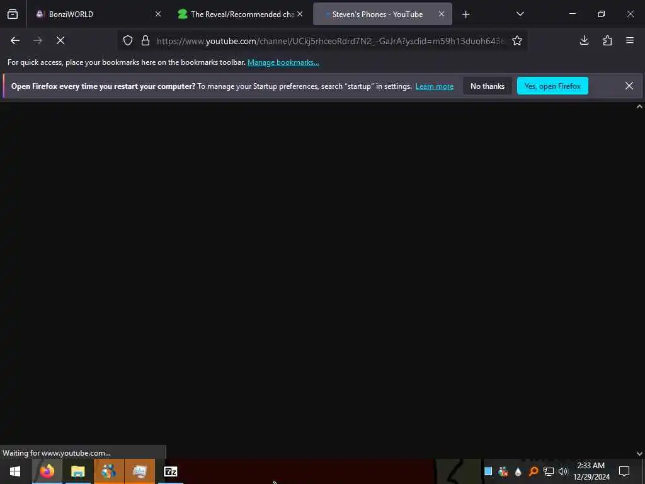Screen dimensions: 645x484
Task: Click Yes, open Firefox button
Action: 552,86
